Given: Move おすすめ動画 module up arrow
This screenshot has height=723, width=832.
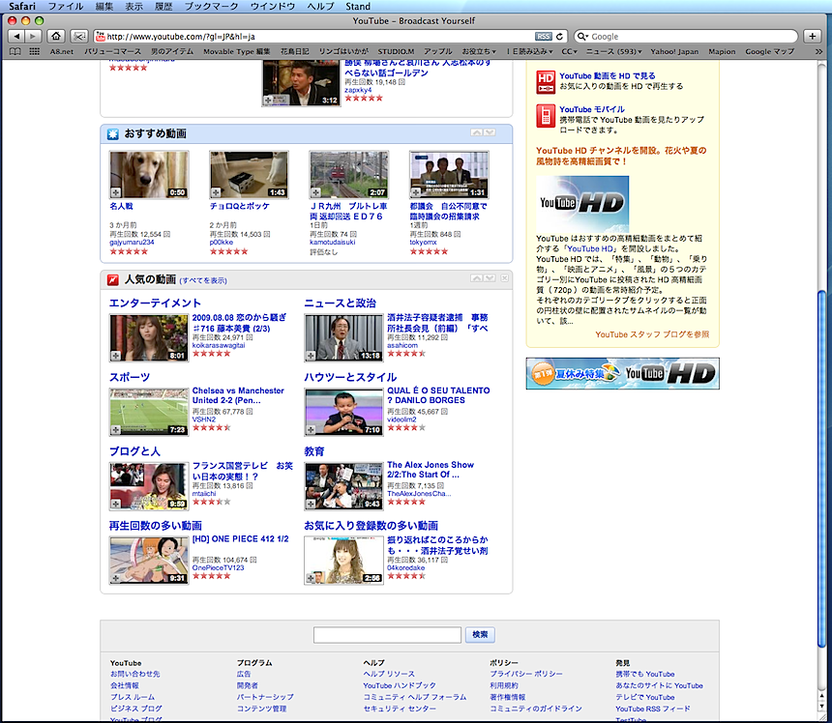Looking at the screenshot, I should click(x=477, y=132).
